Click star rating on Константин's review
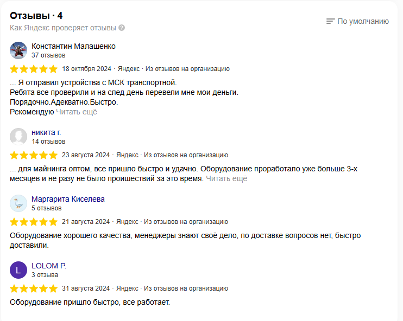The height and width of the screenshot is (321, 403). [34, 69]
